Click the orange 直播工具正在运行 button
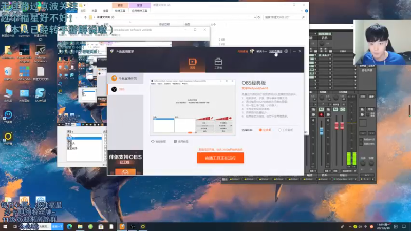This screenshot has height=231, width=411. coord(220,158)
